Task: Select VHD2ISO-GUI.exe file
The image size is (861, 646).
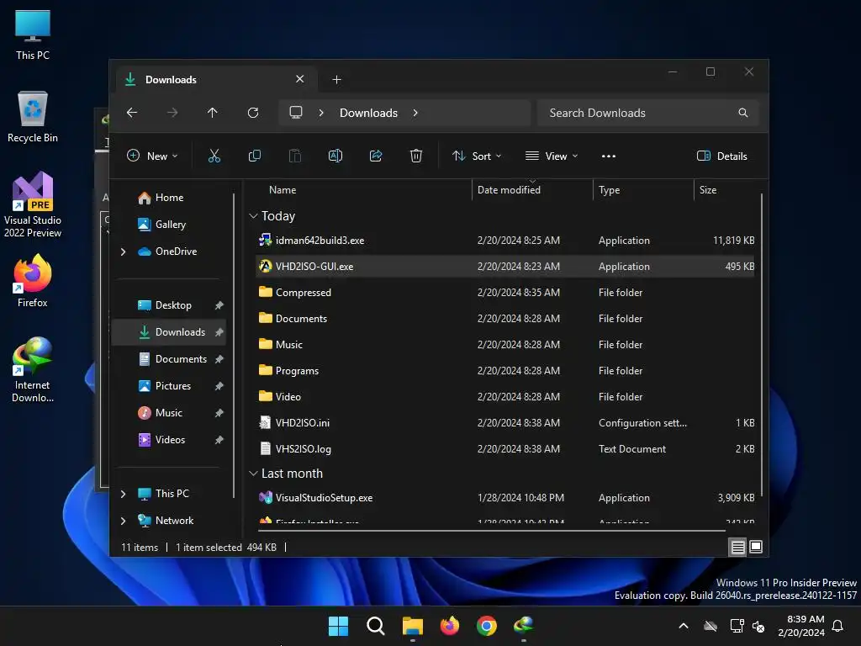Action: pyautogui.click(x=505, y=267)
